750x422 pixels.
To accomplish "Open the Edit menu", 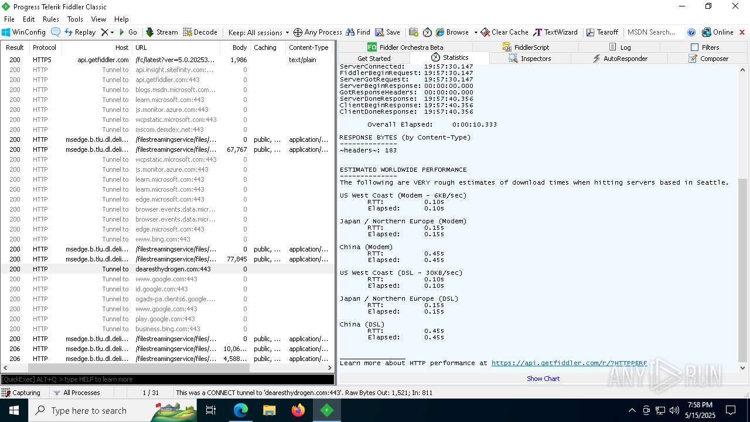I will tap(29, 19).
